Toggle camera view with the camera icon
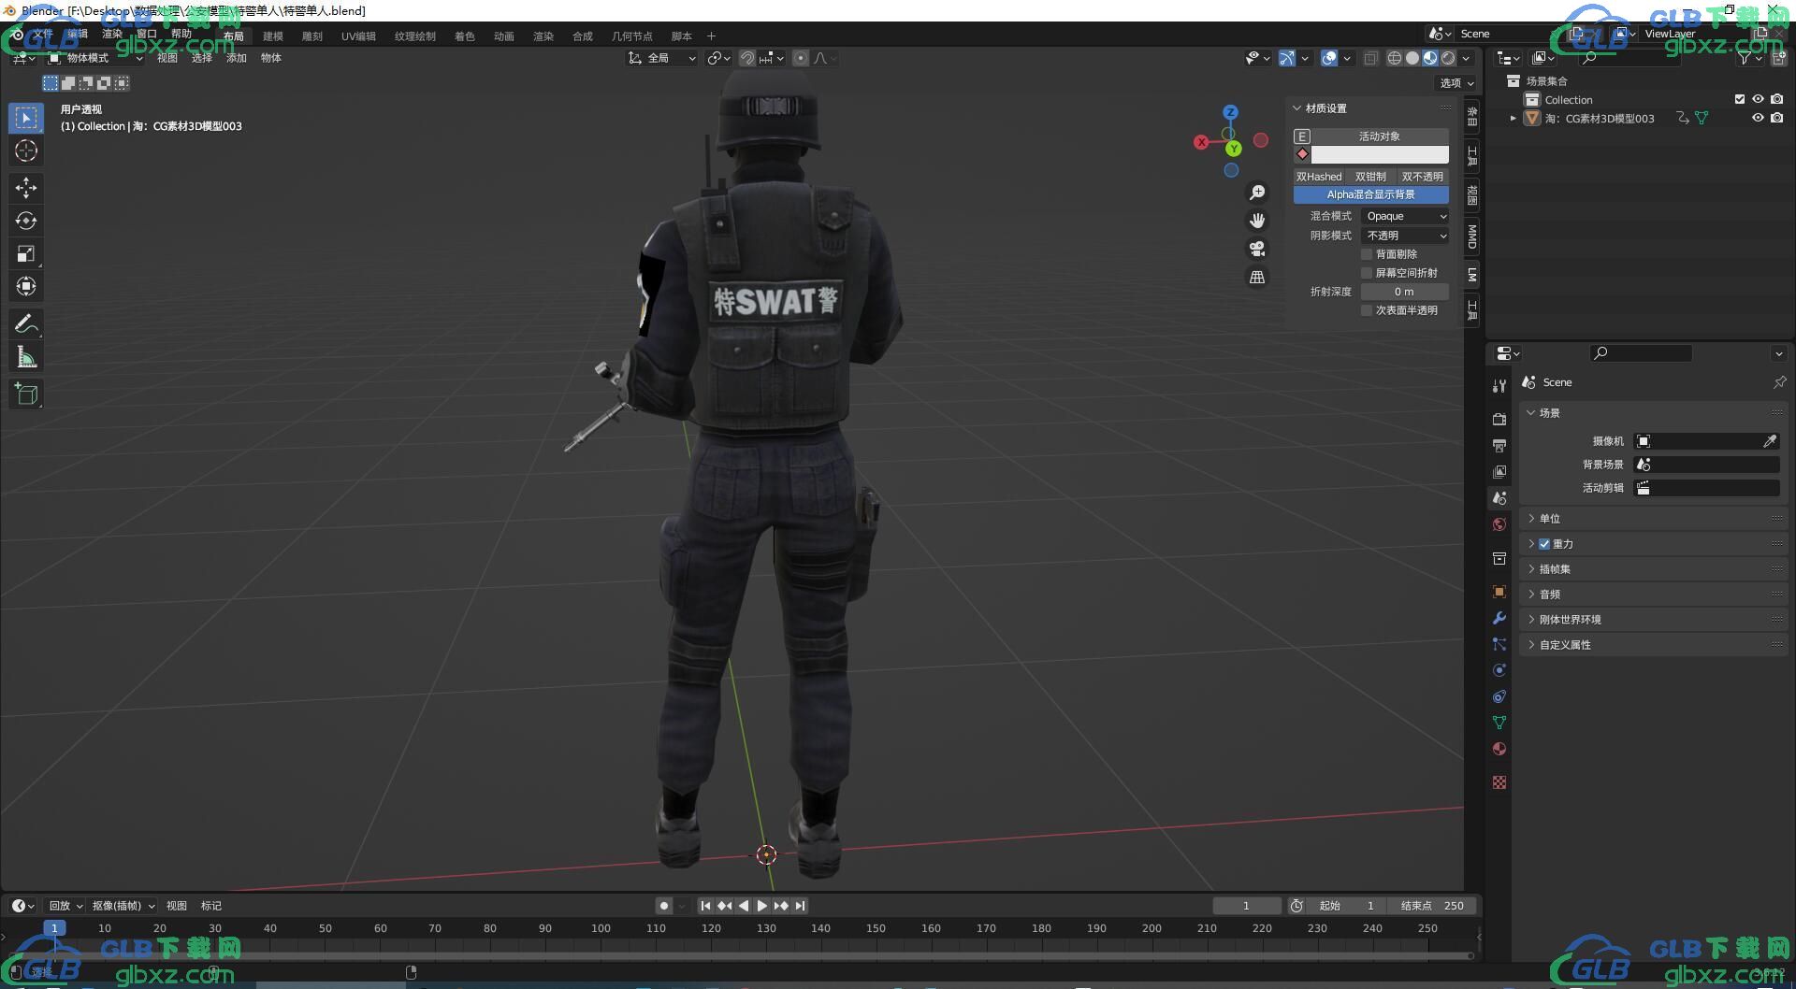The height and width of the screenshot is (989, 1796). (1257, 249)
